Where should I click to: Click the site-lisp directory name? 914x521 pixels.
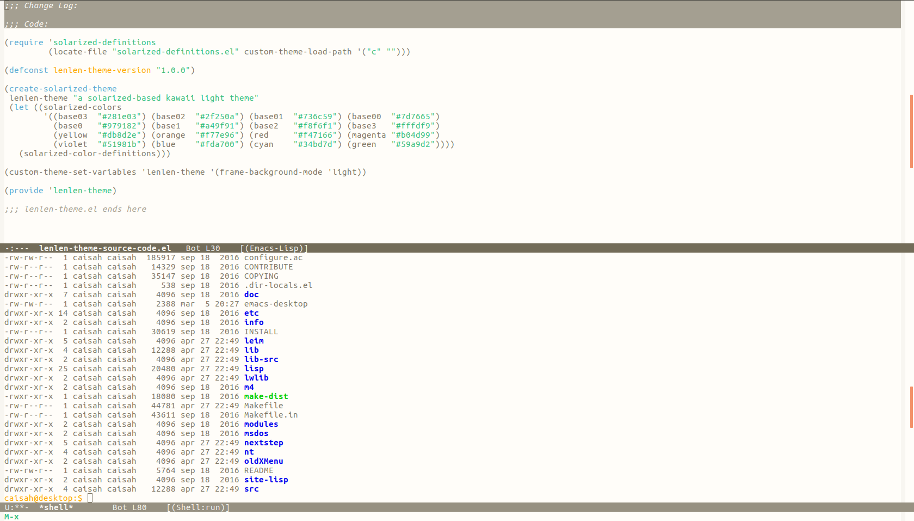pos(265,480)
